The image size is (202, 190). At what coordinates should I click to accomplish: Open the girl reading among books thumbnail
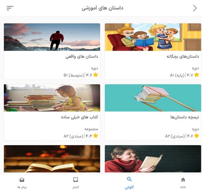(52, 98)
